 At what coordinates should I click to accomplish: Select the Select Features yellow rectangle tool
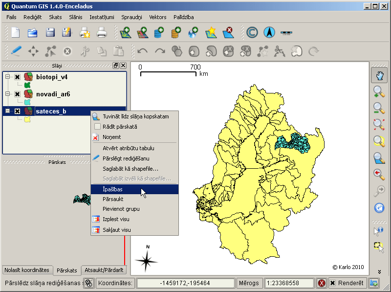(379, 247)
